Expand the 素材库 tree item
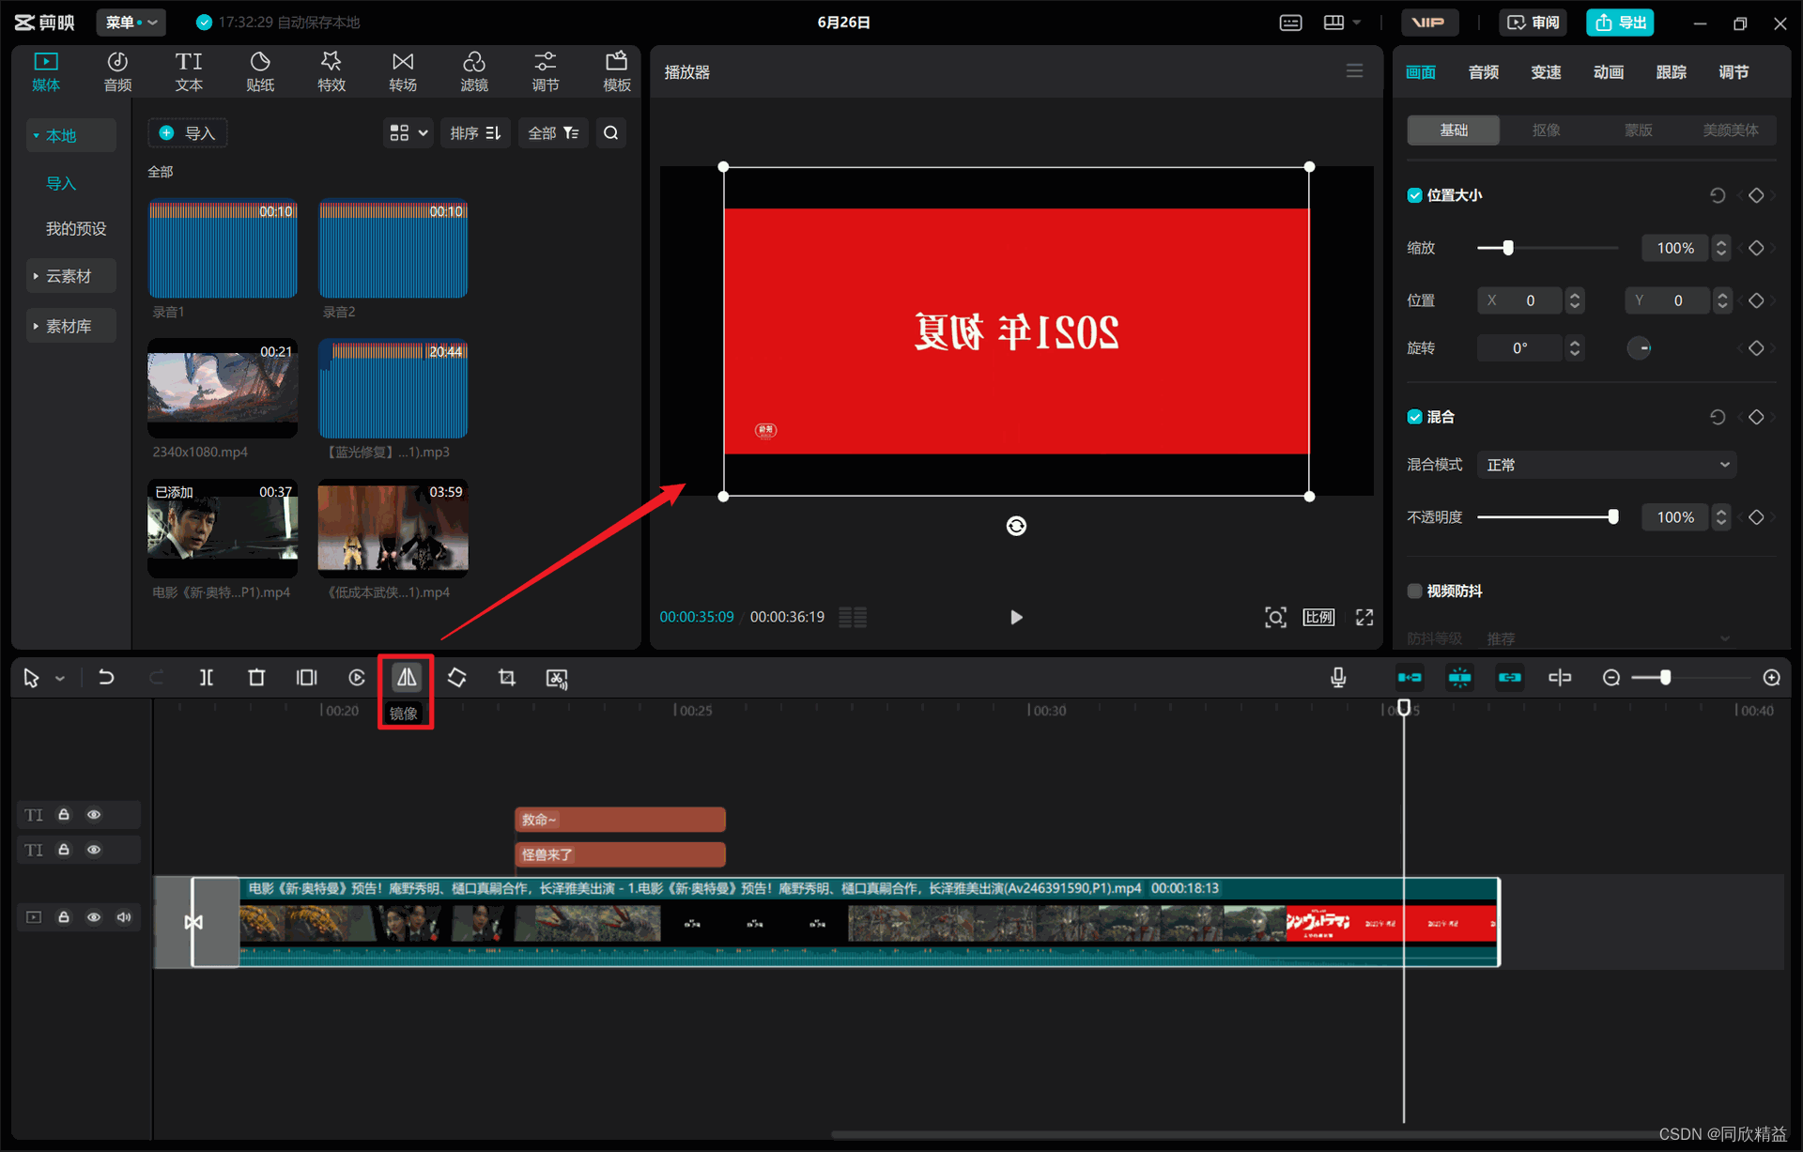The image size is (1803, 1152). click(x=71, y=326)
